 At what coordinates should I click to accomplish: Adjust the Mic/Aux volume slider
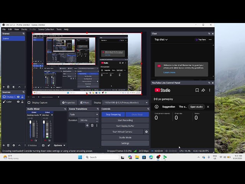coord(44,129)
